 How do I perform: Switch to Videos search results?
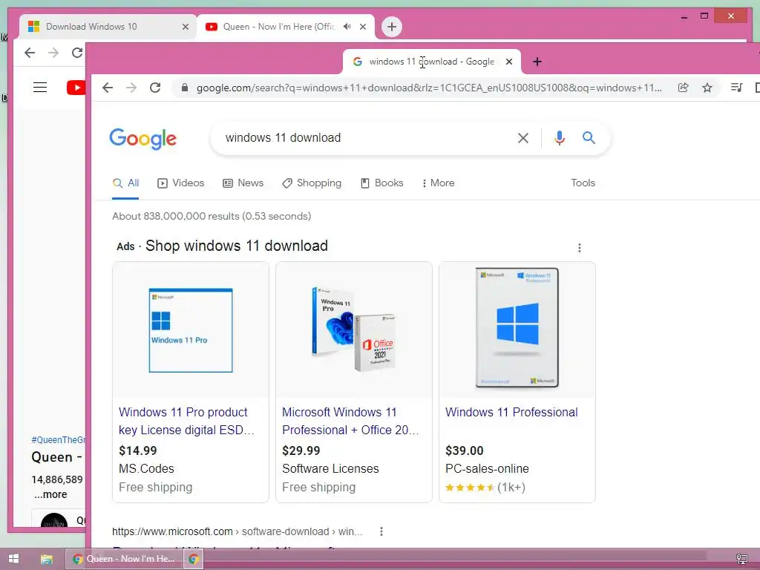181,183
